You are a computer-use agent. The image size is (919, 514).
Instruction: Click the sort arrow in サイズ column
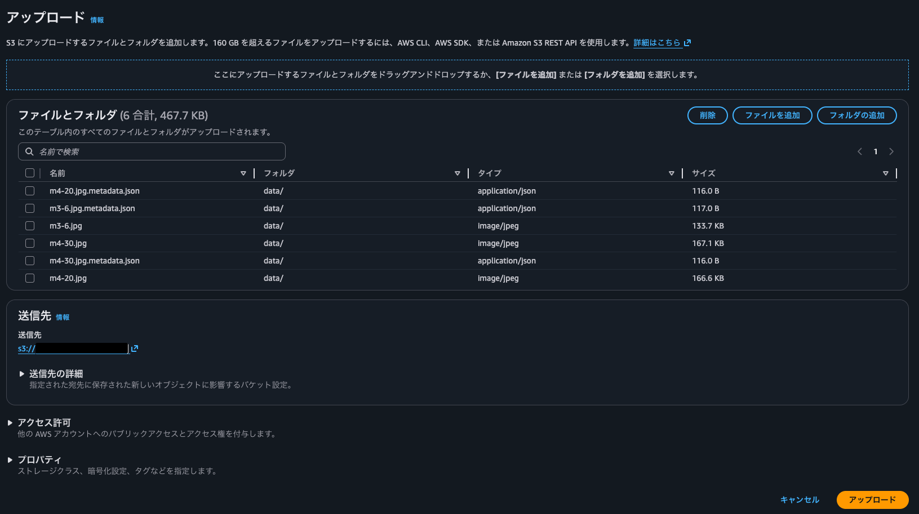886,173
